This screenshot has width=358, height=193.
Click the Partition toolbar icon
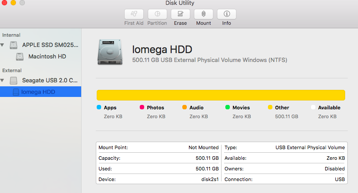tap(157, 14)
